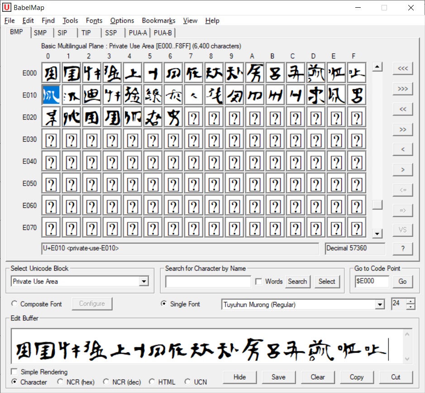This screenshot has width=425, height=393.
Task: Click the Clear button for edit buffer
Action: 318,377
